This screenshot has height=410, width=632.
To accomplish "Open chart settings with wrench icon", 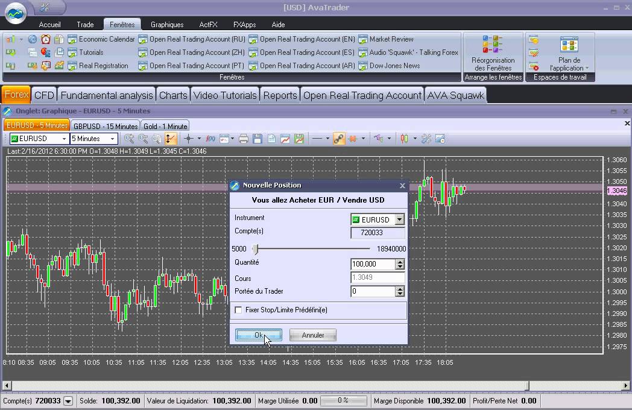I will pos(426,139).
